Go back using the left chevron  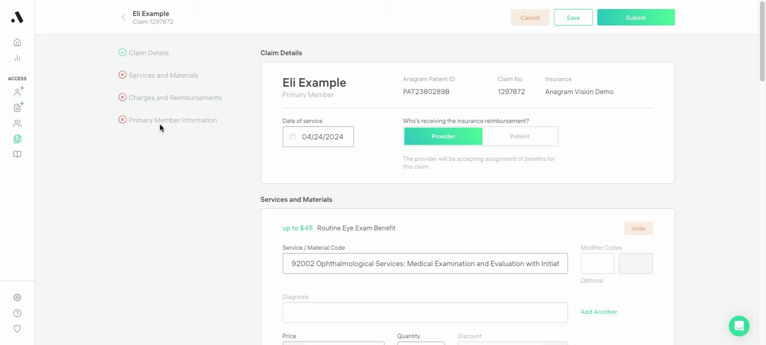point(123,18)
